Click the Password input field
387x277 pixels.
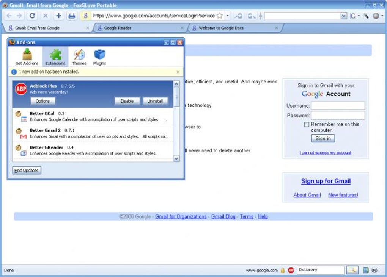pyautogui.click(x=338, y=115)
